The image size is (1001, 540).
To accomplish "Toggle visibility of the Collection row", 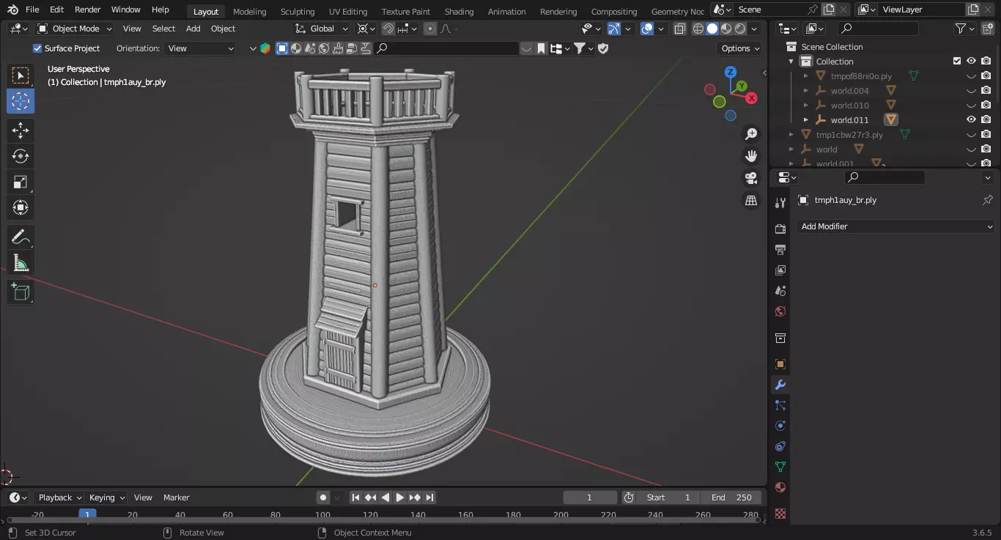I will (x=971, y=62).
